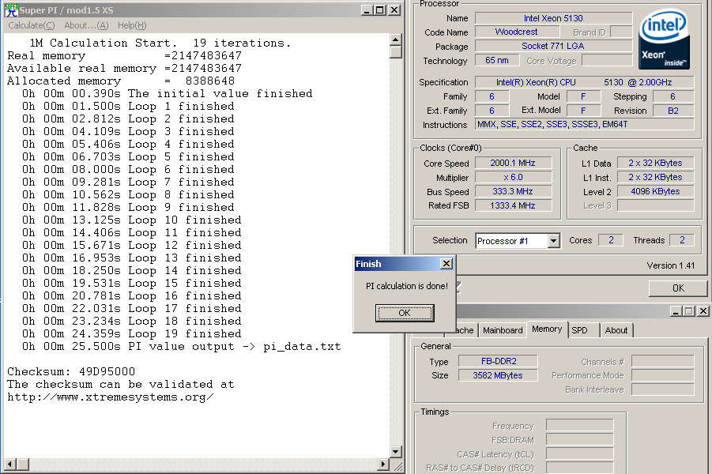Click the Technology field '65 nm'

pyautogui.click(x=497, y=60)
